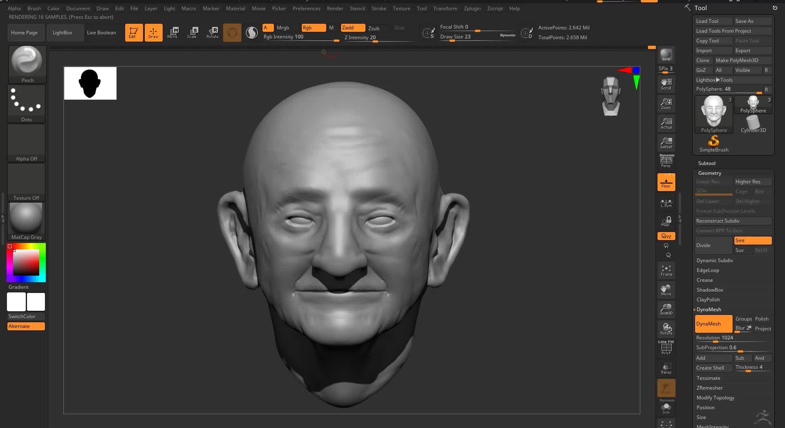Activate the Frame view icon
The width and height of the screenshot is (785, 428).
[666, 270]
